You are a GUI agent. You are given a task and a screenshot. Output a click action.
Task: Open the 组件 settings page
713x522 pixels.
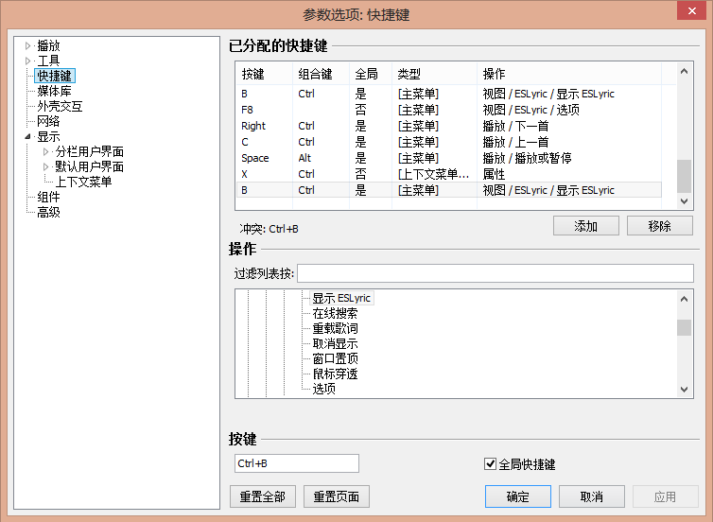48,197
